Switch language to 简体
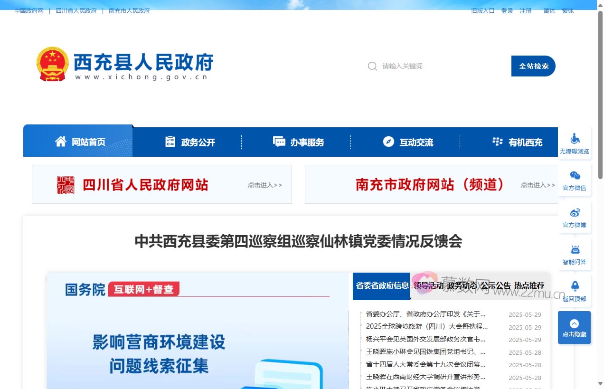The height and width of the screenshot is (389, 604). pyautogui.click(x=549, y=10)
